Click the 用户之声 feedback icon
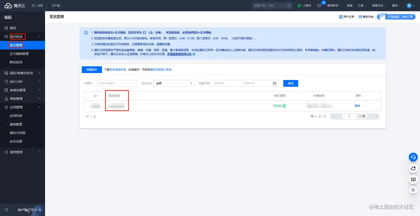This screenshot has width=420, height=216. click(x=341, y=17)
